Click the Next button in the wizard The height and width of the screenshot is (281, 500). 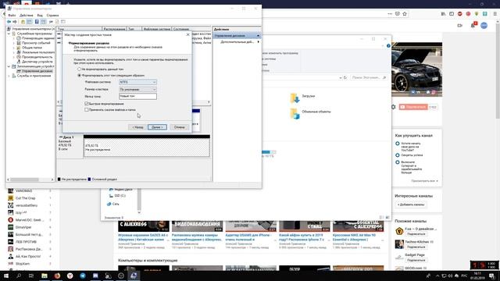(157, 127)
